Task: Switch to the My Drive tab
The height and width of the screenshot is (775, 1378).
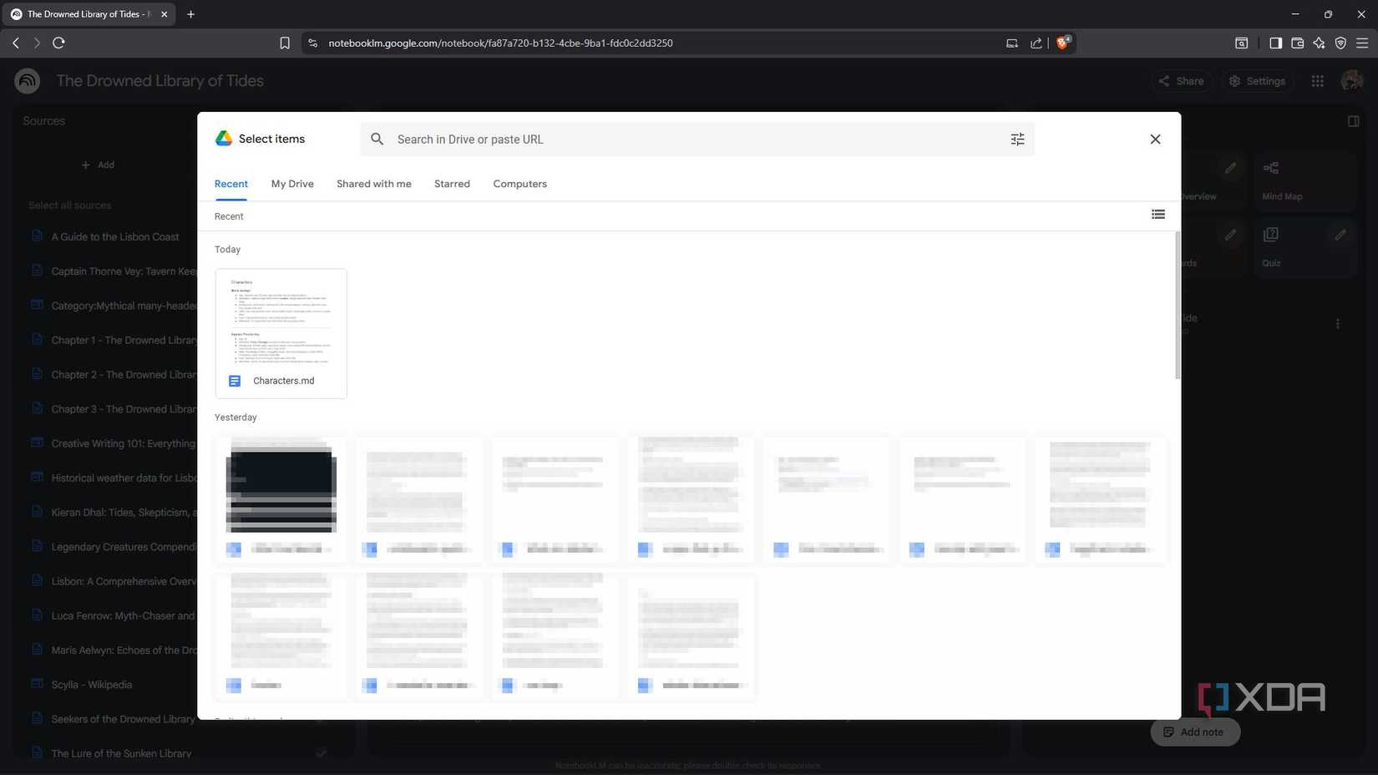Action: 291,184
